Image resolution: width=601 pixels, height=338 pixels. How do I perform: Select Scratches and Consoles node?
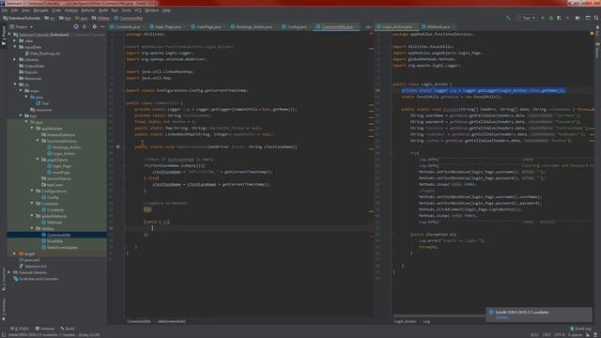(x=36, y=279)
